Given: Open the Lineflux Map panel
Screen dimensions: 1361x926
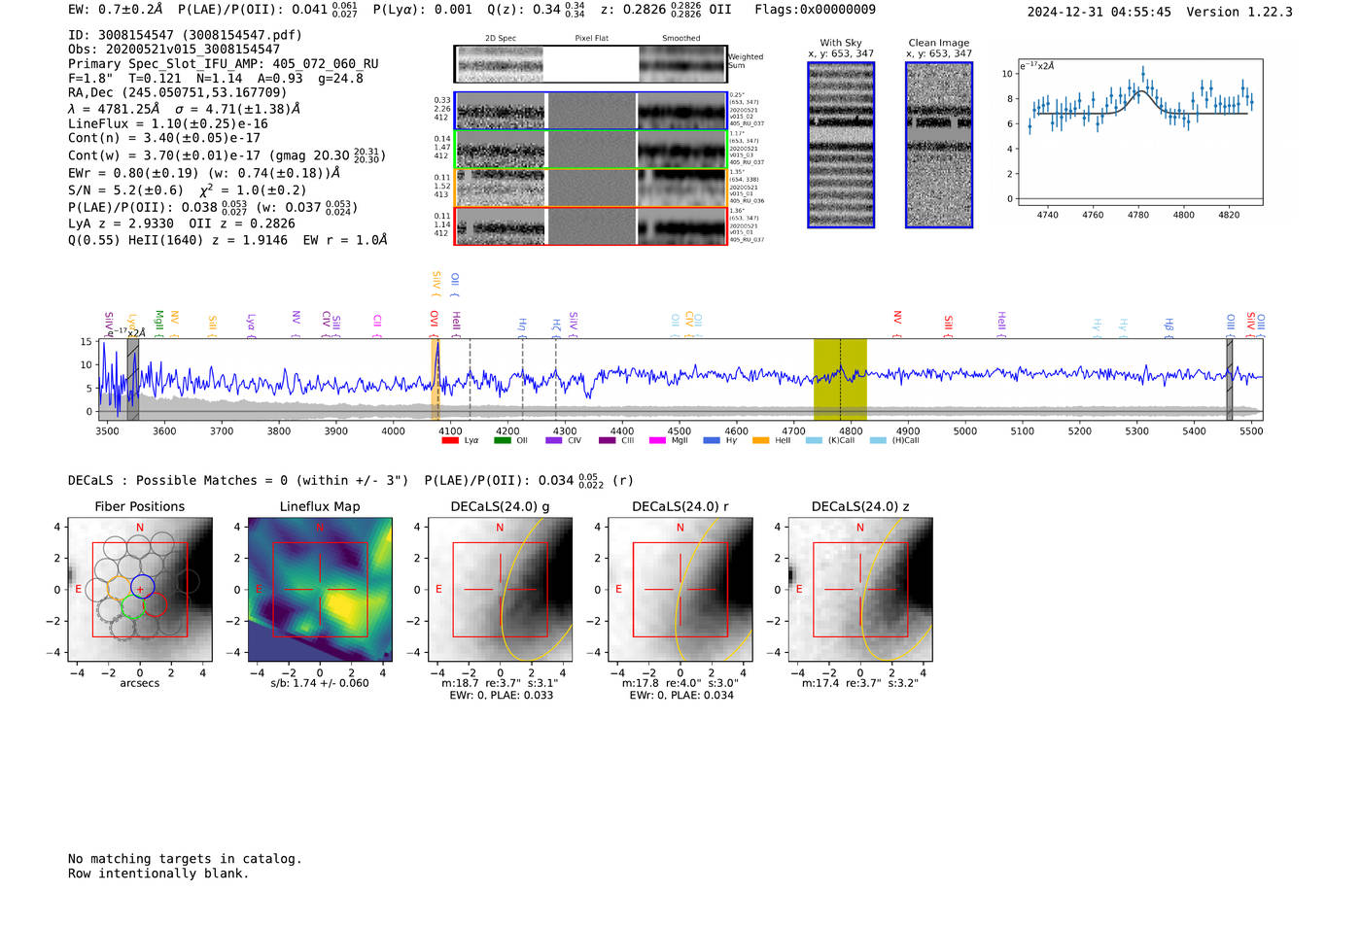Looking at the screenshot, I should point(320,590).
